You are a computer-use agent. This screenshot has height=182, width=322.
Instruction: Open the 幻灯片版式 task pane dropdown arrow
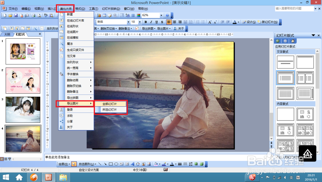pos(313,35)
